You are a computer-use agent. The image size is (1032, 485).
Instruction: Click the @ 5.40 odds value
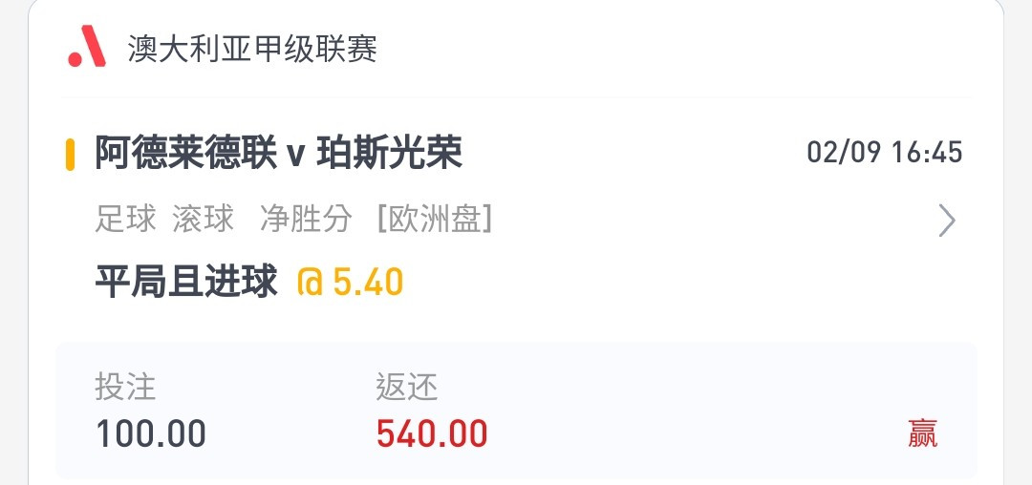click(350, 283)
